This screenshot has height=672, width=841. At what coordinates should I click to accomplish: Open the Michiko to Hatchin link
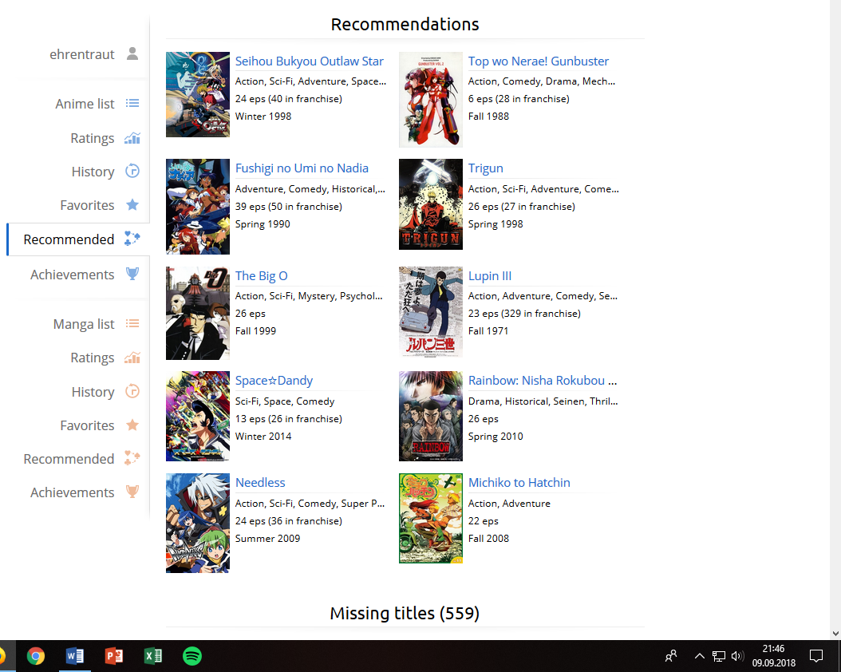(519, 482)
